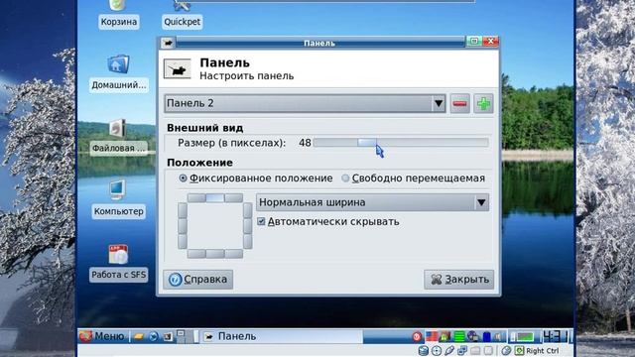The image size is (635, 357).
Task: Click the red power icon in system tray
Action: coord(417,336)
